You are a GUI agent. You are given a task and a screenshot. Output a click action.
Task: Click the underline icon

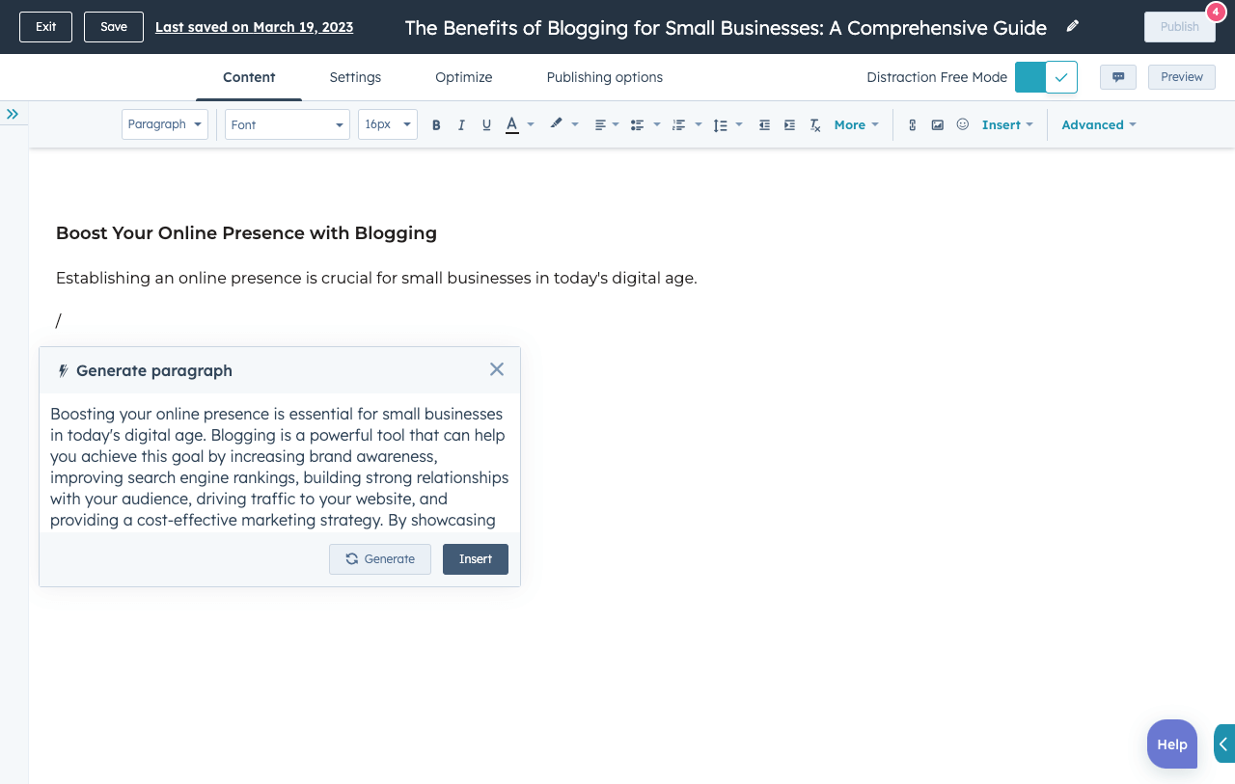click(486, 125)
